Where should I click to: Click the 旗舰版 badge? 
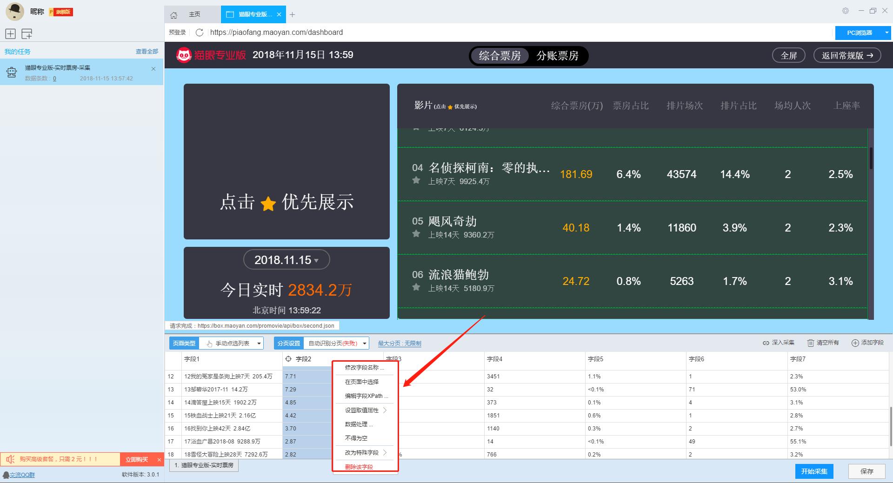pos(61,12)
